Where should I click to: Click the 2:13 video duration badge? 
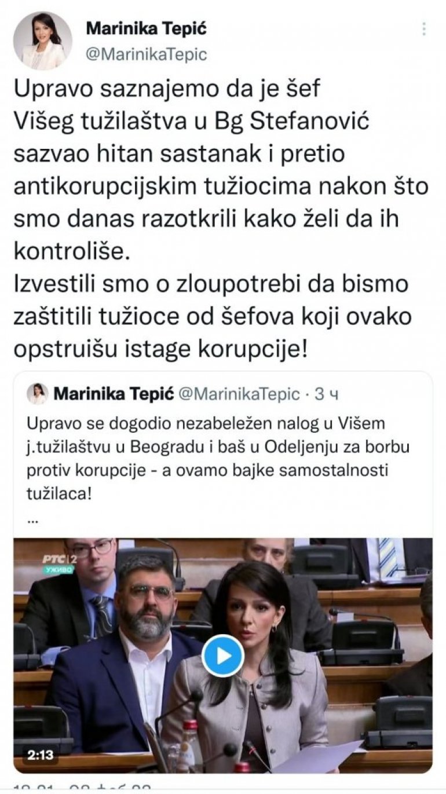tap(41, 755)
